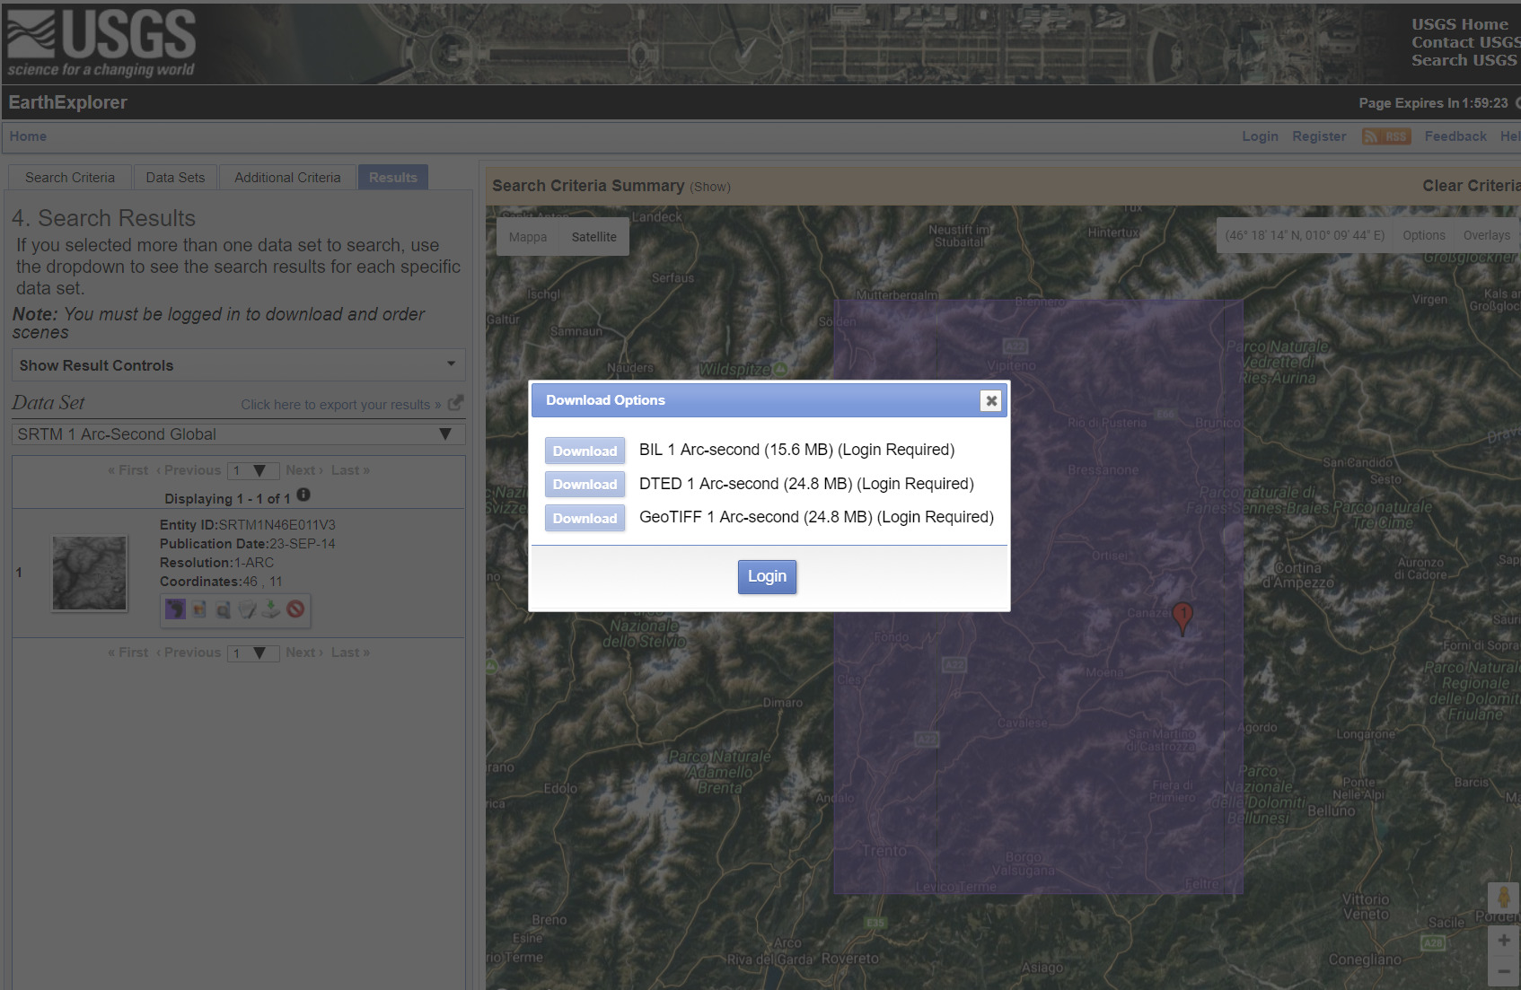Screen dimensions: 1521x990
Task: Click the coordinates readout on the map
Action: (1305, 235)
